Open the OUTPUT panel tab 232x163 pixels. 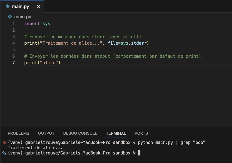click(x=46, y=133)
